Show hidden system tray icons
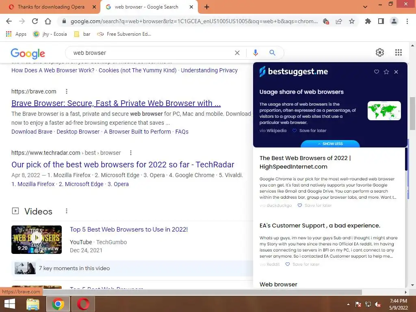416x312 pixels. pyautogui.click(x=348, y=304)
